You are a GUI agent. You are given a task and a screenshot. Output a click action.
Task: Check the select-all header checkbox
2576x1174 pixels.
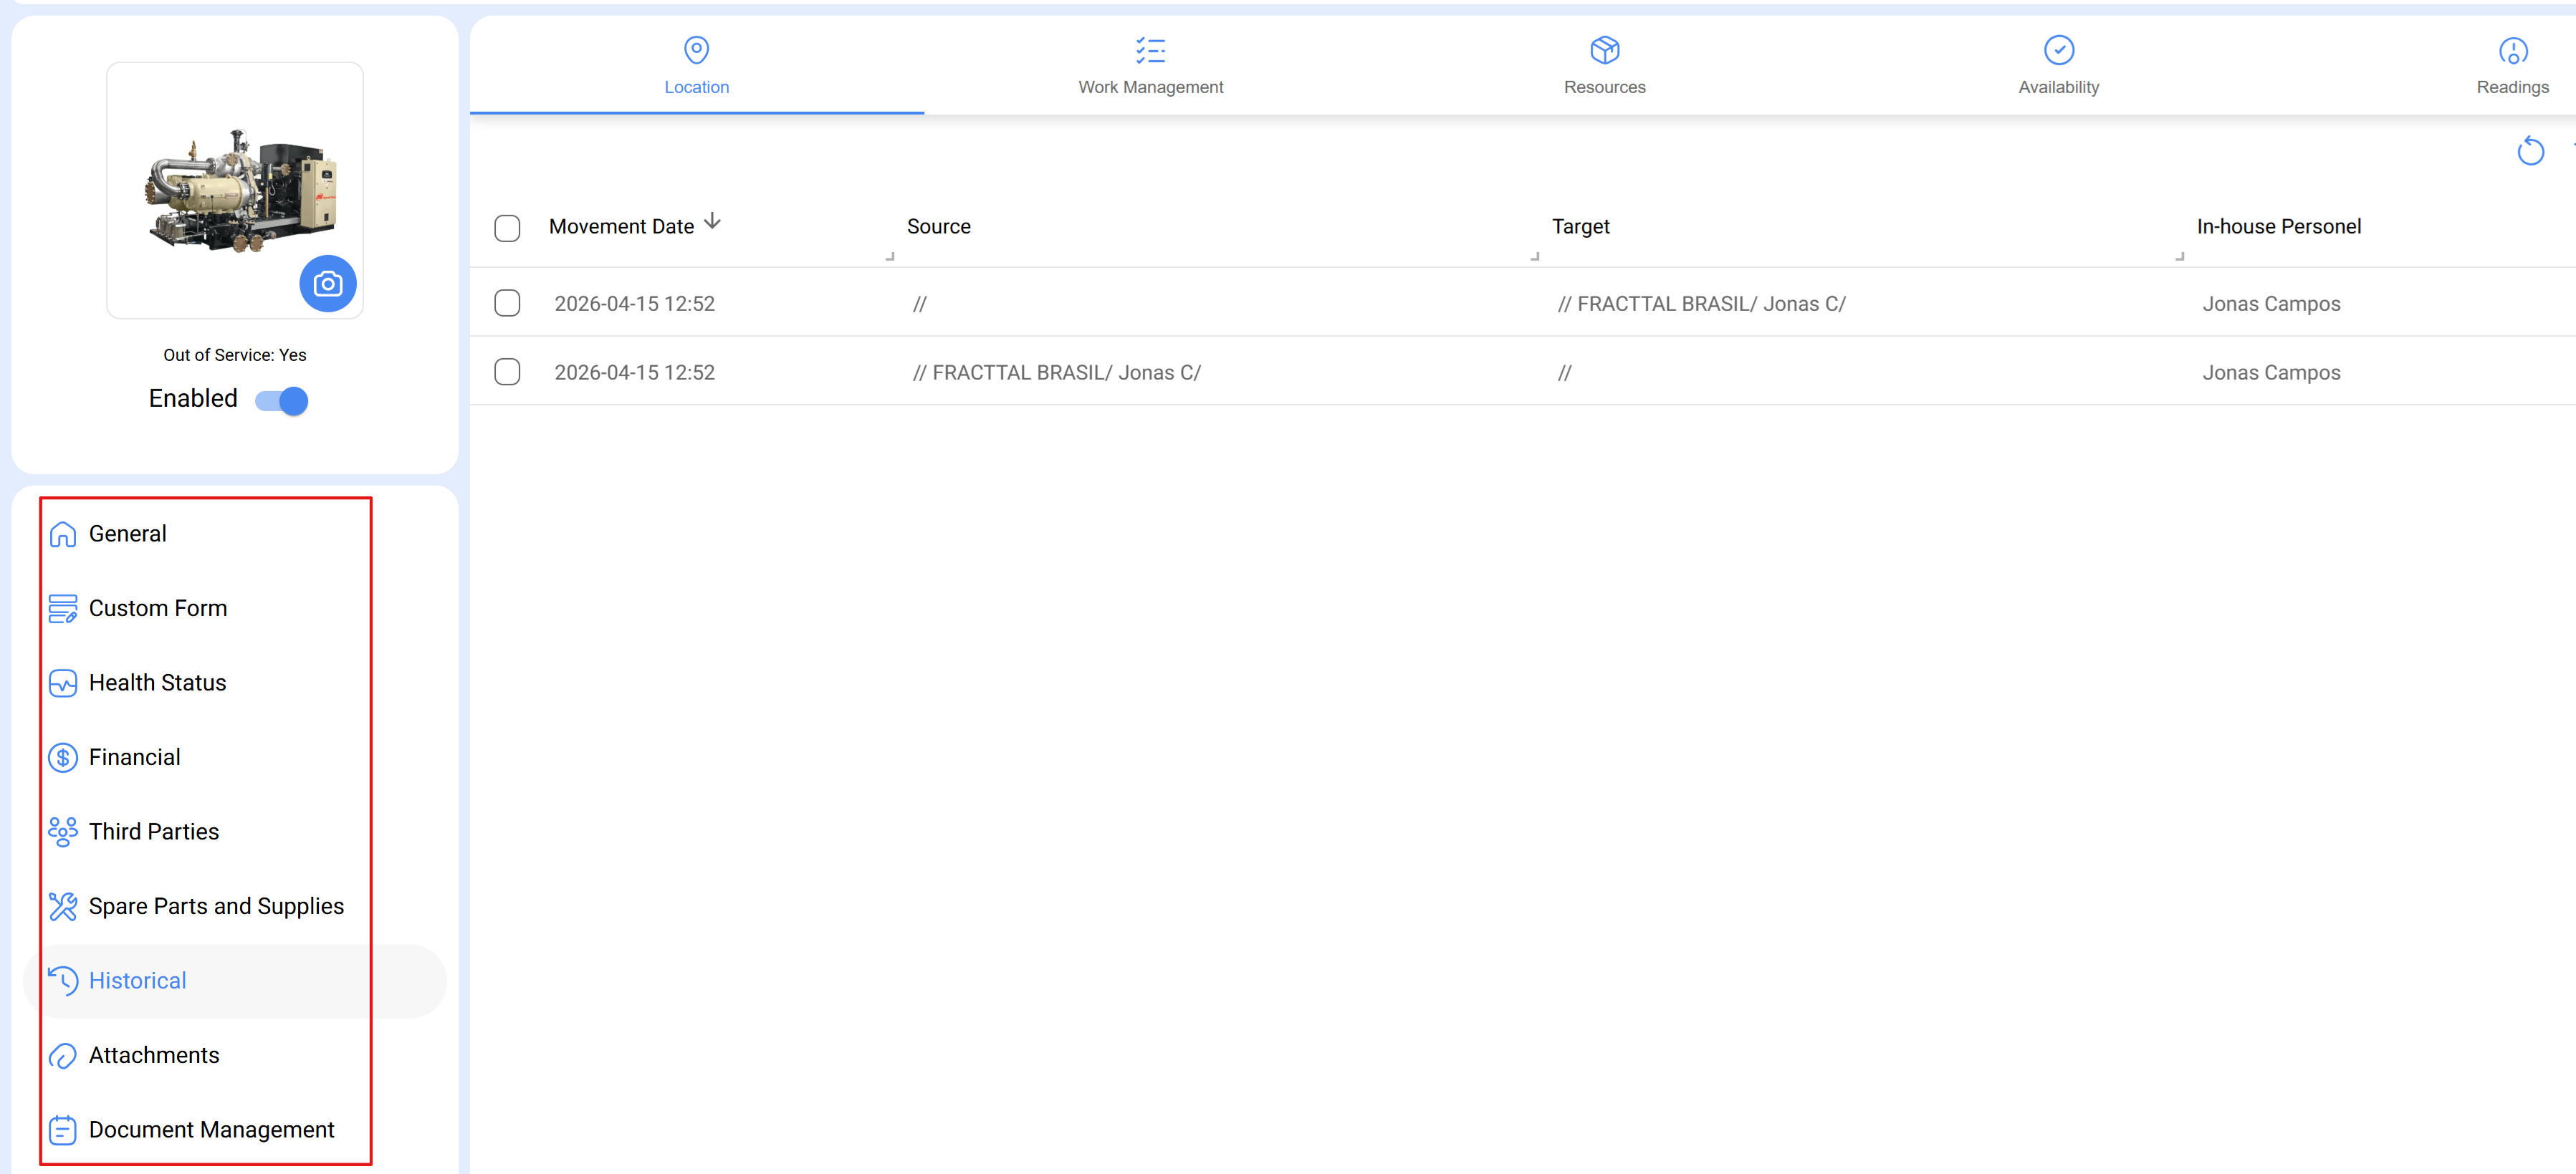click(507, 228)
